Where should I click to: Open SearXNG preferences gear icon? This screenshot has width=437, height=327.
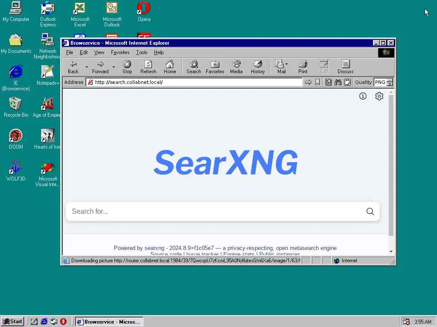379,96
